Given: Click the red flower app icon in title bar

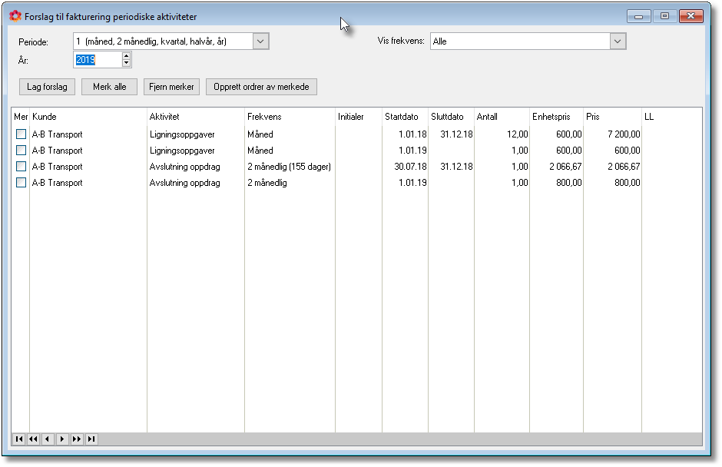Looking at the screenshot, I should pyautogui.click(x=15, y=16).
